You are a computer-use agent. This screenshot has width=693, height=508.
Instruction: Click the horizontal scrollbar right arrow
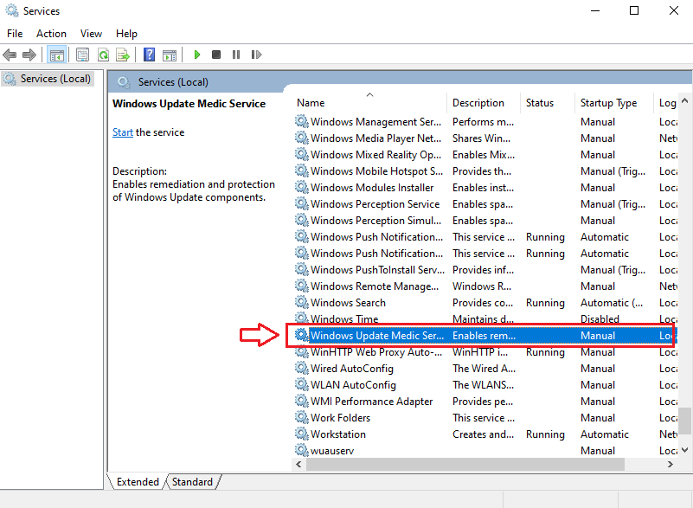click(x=670, y=464)
